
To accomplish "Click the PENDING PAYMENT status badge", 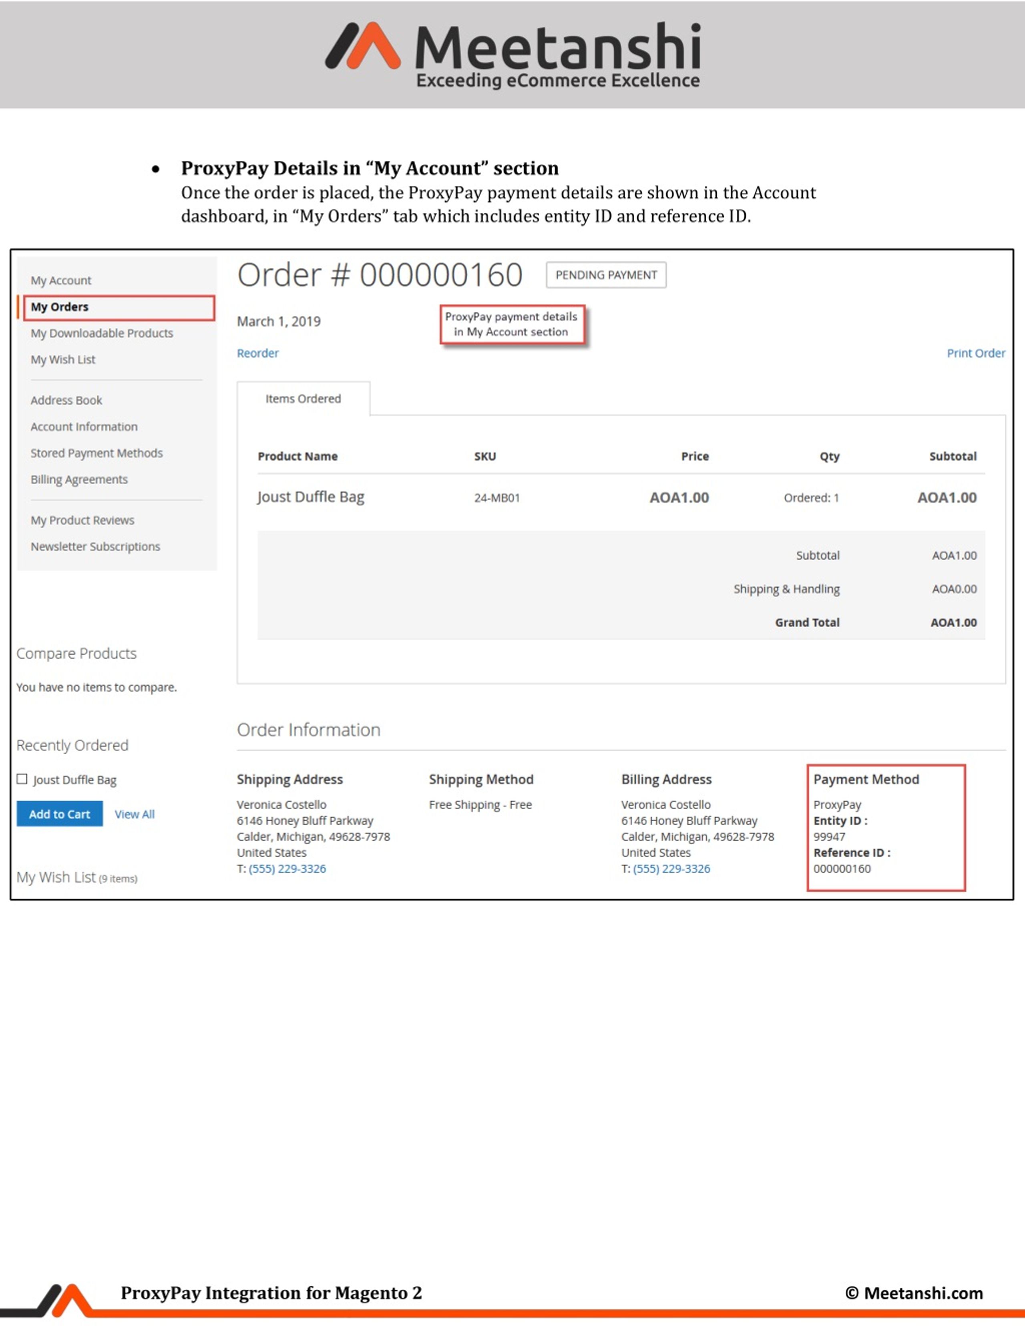I will [x=606, y=275].
